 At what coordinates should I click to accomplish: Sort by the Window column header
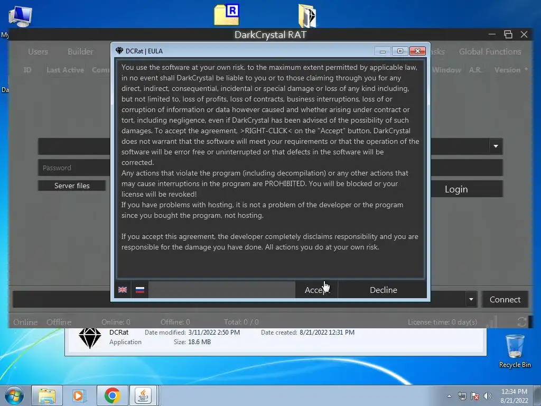pos(446,70)
